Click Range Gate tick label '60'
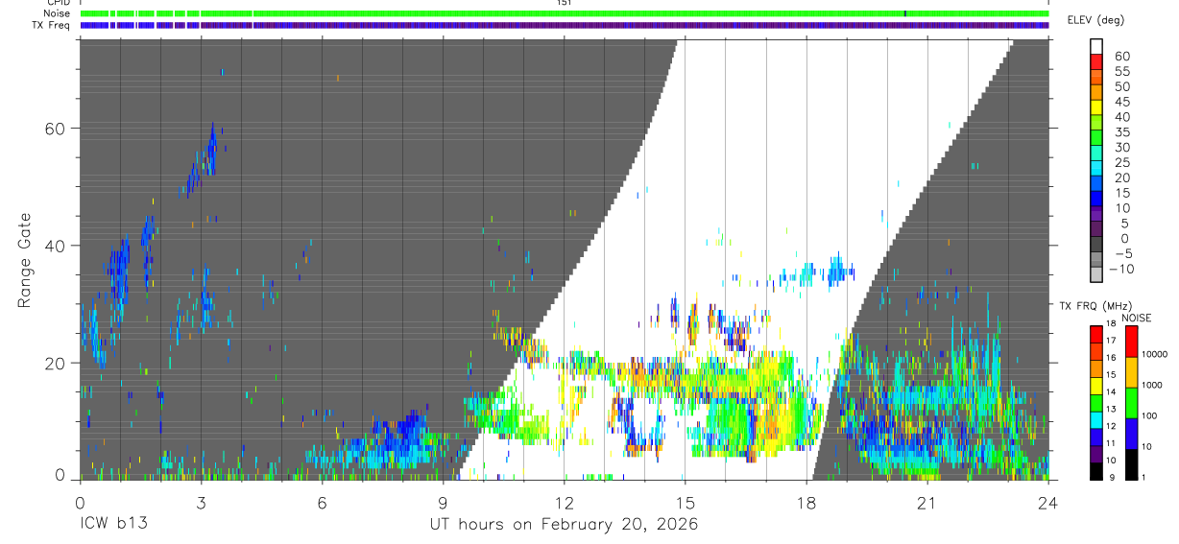Image resolution: width=1179 pixels, height=544 pixels. (x=57, y=129)
